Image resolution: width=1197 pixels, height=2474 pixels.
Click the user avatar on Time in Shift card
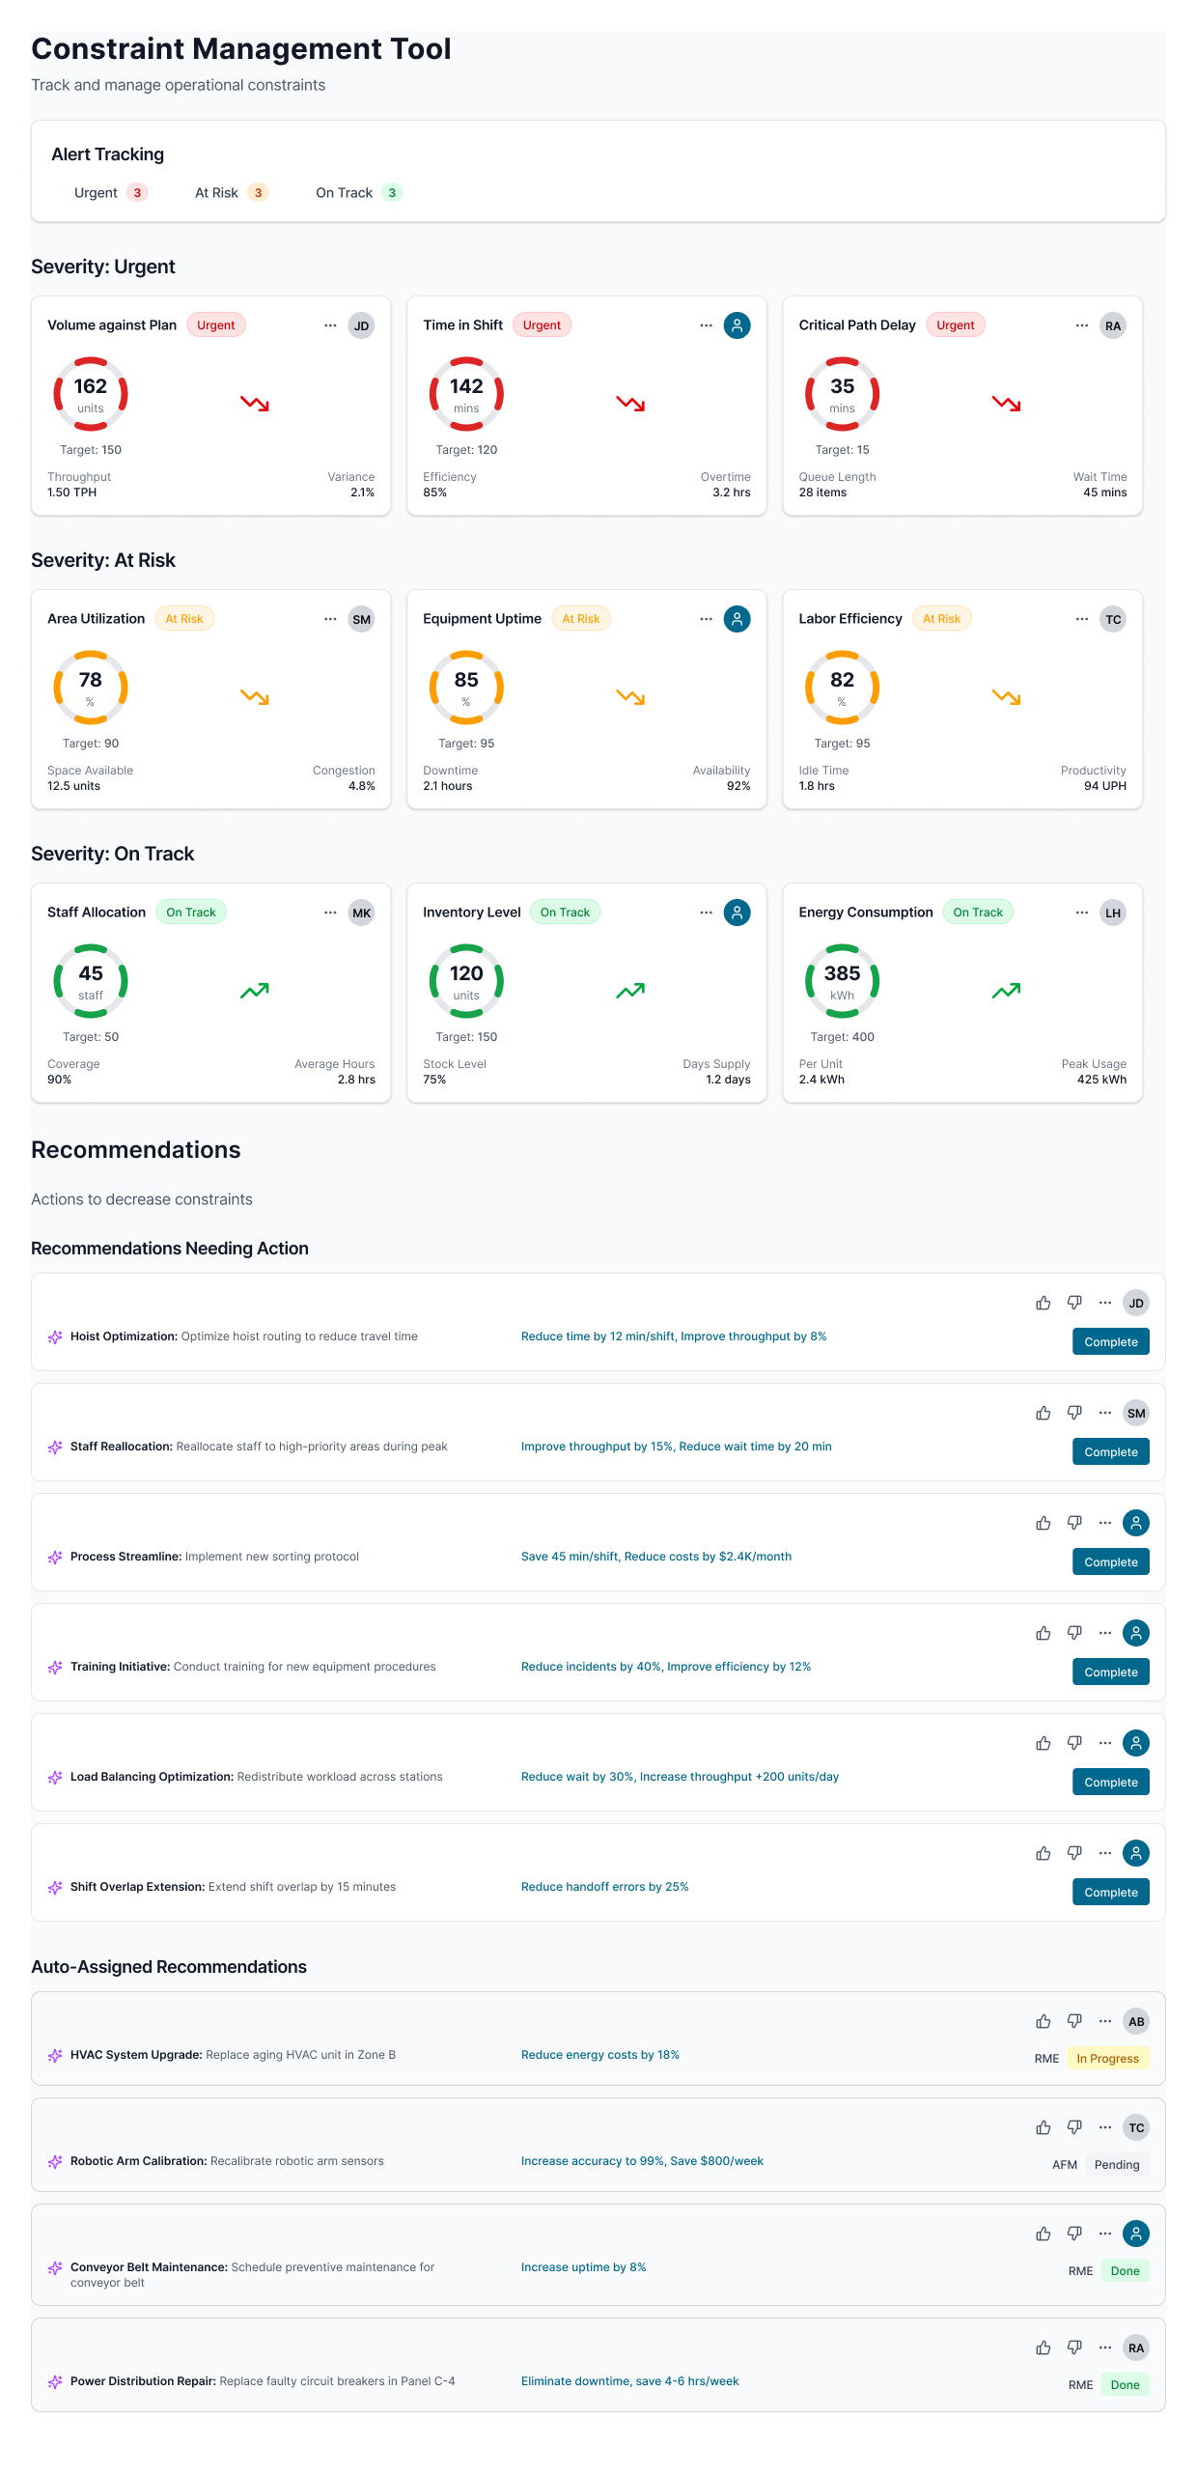pyautogui.click(x=737, y=325)
